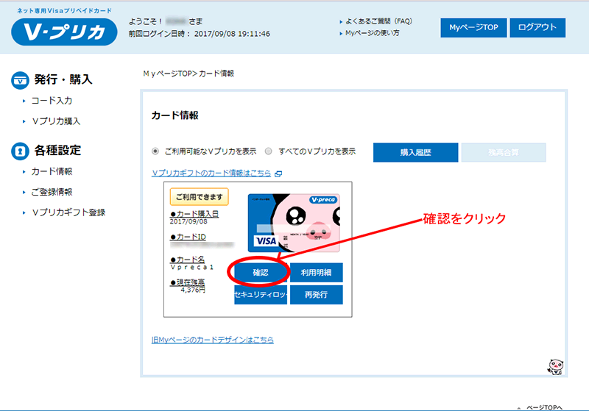
Task: Click the disabled 残高合算 button
Action: pos(504,152)
